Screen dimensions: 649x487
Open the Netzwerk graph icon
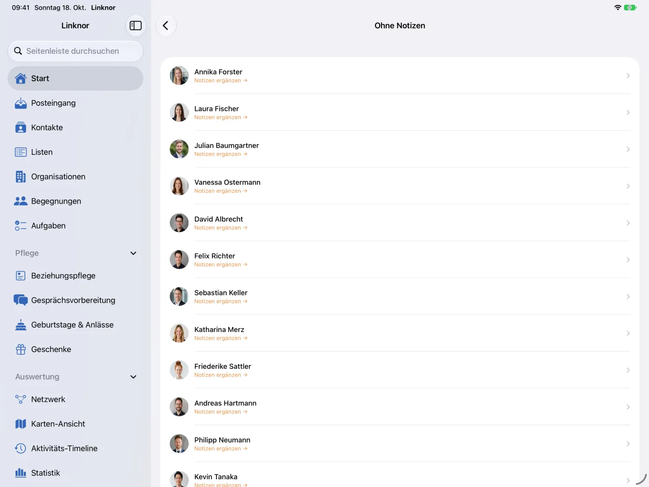21,399
